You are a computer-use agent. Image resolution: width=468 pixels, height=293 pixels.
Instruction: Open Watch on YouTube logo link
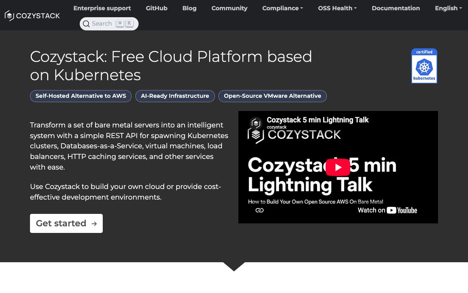(x=387, y=210)
